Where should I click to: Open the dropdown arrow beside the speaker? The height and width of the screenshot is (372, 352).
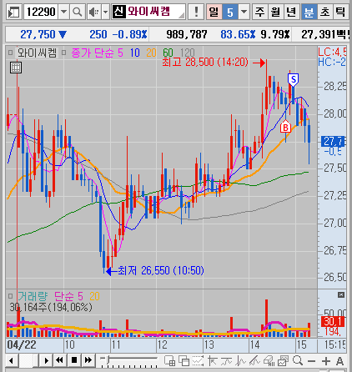tap(105, 12)
